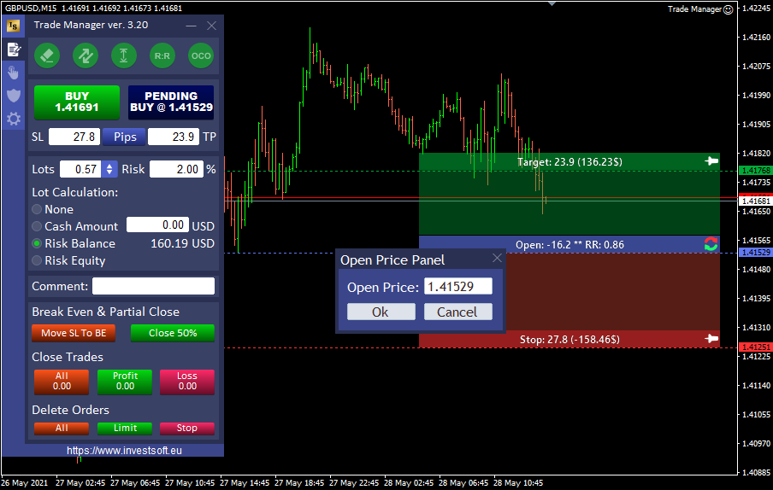The image size is (773, 490).
Task: Open the gear settings sidebar tab
Action: (13, 119)
